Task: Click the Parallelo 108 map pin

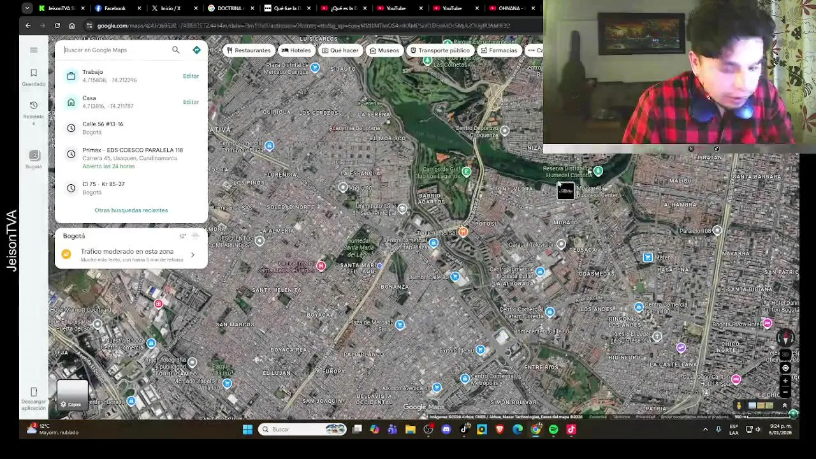Action: [x=717, y=230]
